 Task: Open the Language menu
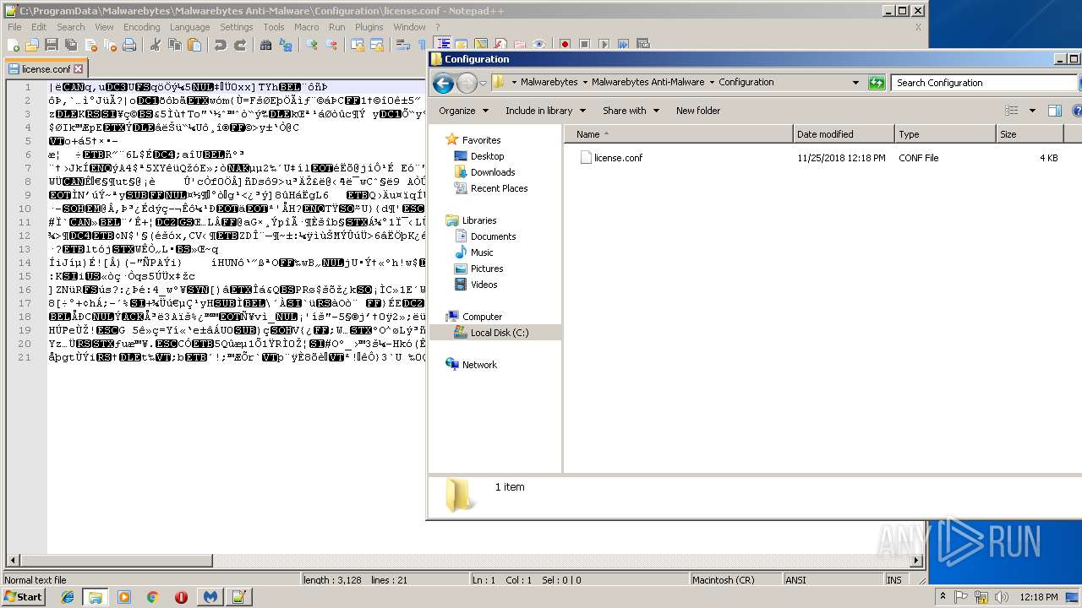(189, 27)
